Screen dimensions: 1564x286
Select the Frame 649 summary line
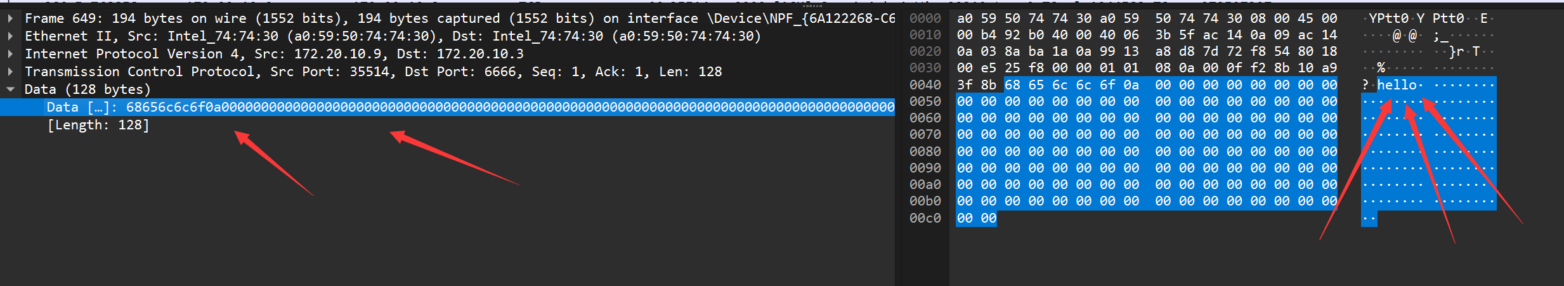(x=459, y=18)
